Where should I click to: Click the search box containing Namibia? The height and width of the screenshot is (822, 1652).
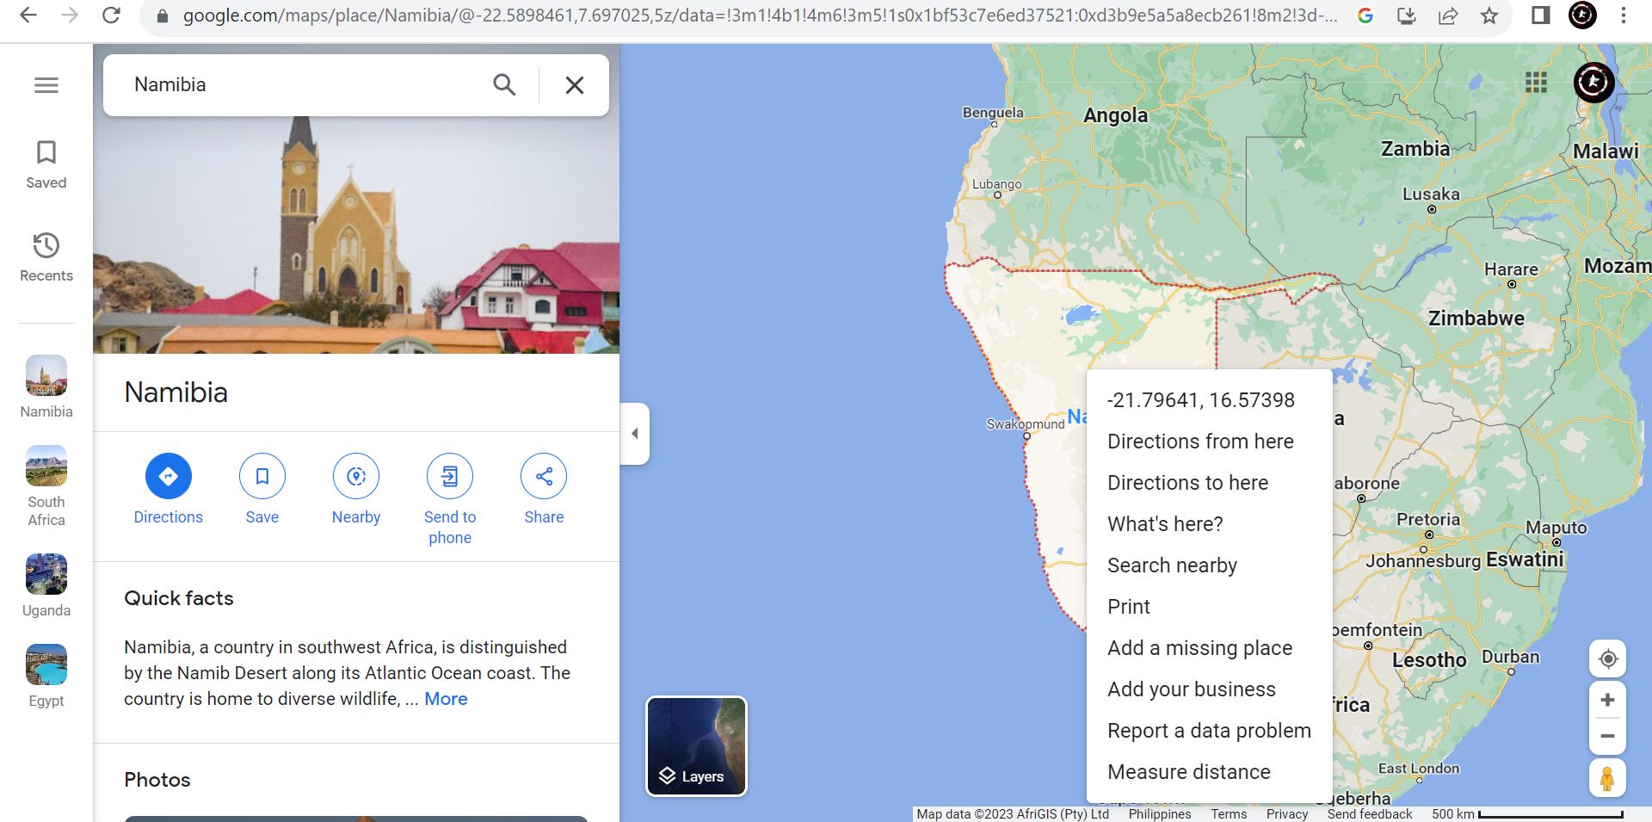(x=301, y=85)
